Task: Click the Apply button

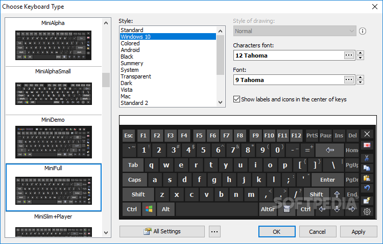Action: coord(358,232)
